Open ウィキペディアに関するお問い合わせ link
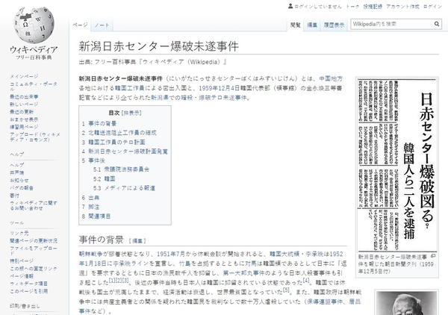Viewport: 448px width, 315px height. (x=34, y=205)
